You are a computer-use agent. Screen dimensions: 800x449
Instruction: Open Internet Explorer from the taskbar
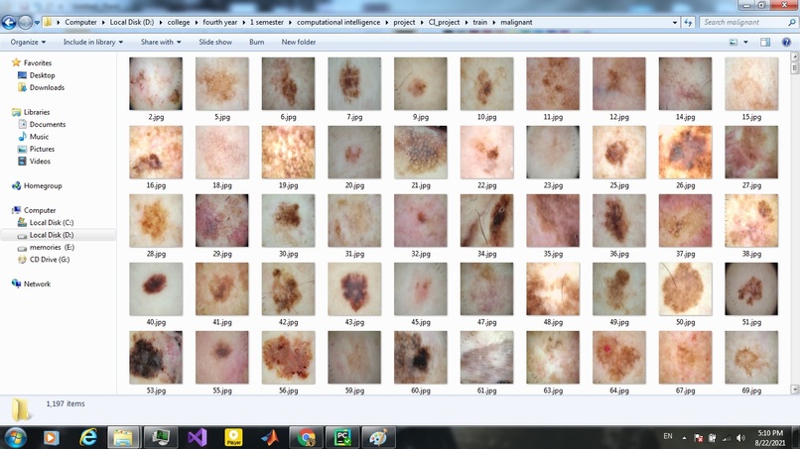[88, 437]
